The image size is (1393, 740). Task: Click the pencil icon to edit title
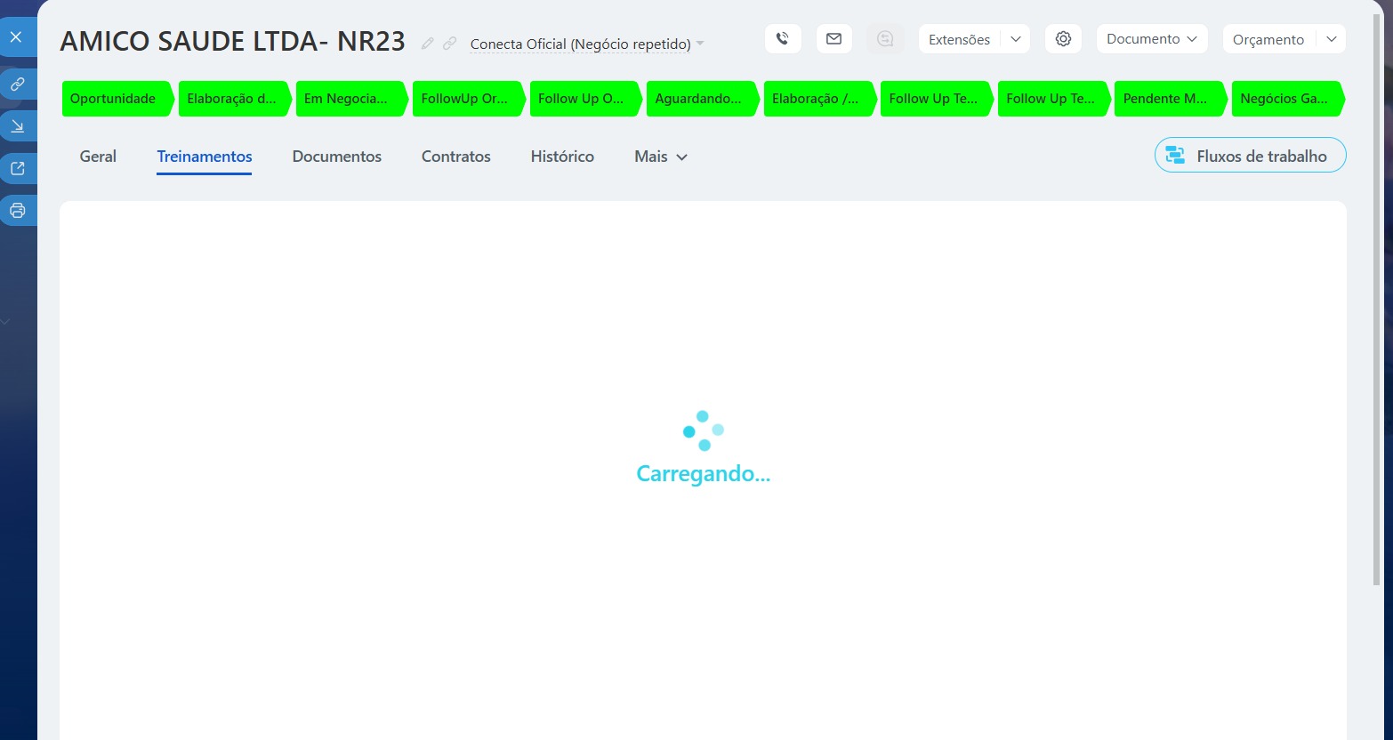[x=428, y=43]
